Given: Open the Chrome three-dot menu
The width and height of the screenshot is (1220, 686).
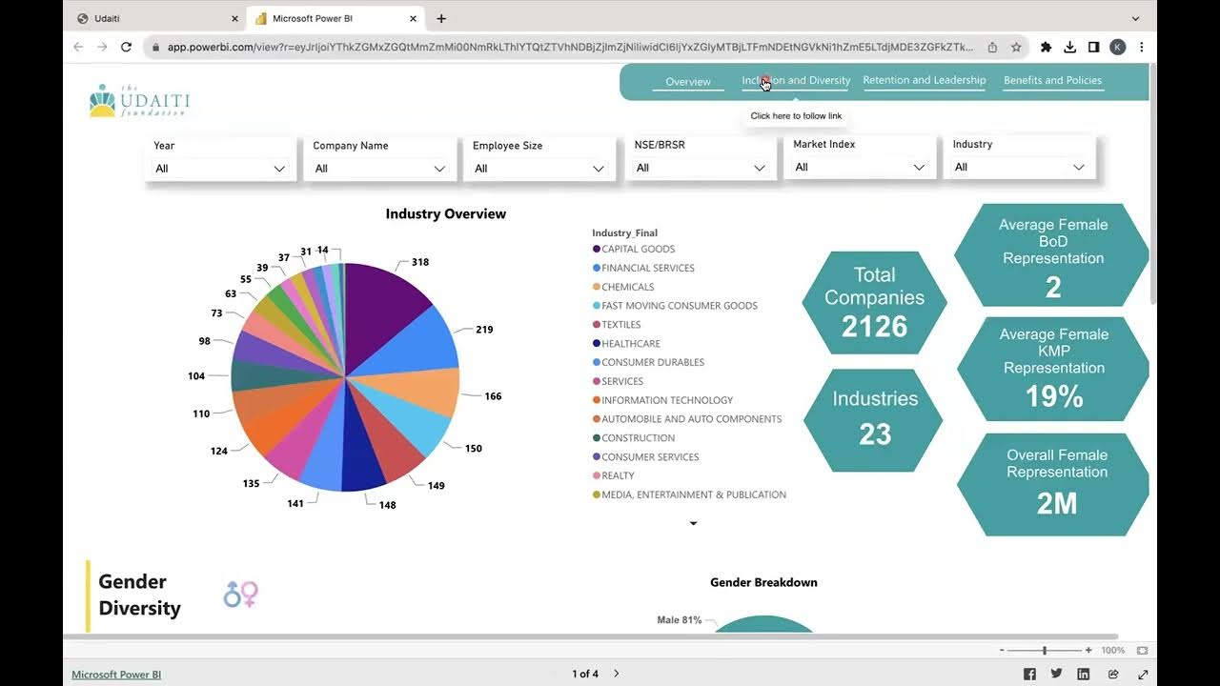Looking at the screenshot, I should pyautogui.click(x=1141, y=47).
